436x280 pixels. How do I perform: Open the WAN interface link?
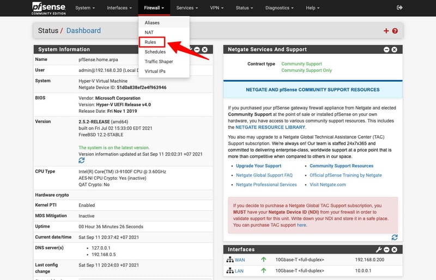pyautogui.click(x=240, y=260)
